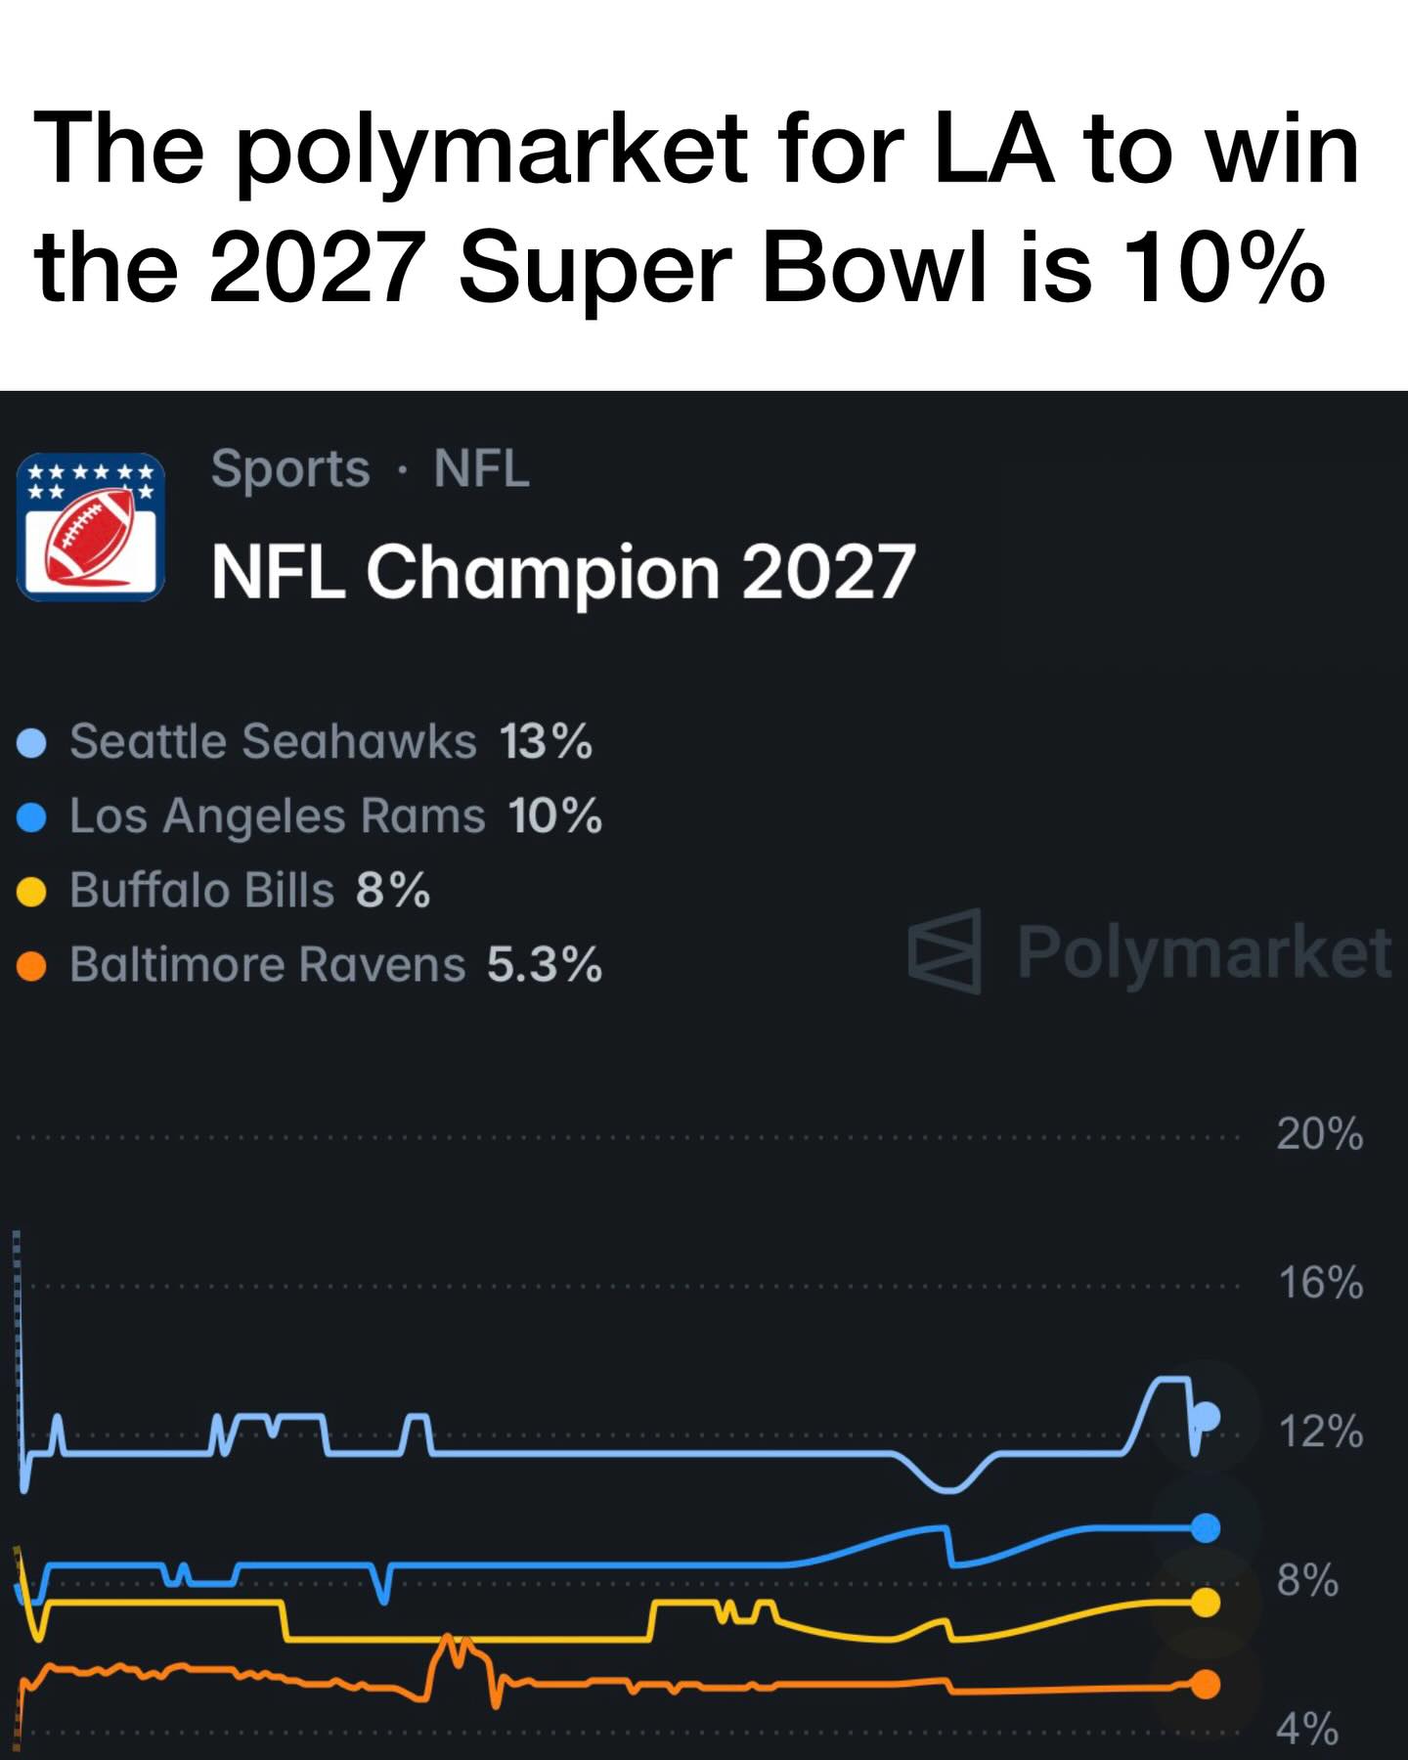Viewport: 1408px width, 1760px height.
Task: Select the Seattle Seahawks legend dot
Action: [x=32, y=743]
